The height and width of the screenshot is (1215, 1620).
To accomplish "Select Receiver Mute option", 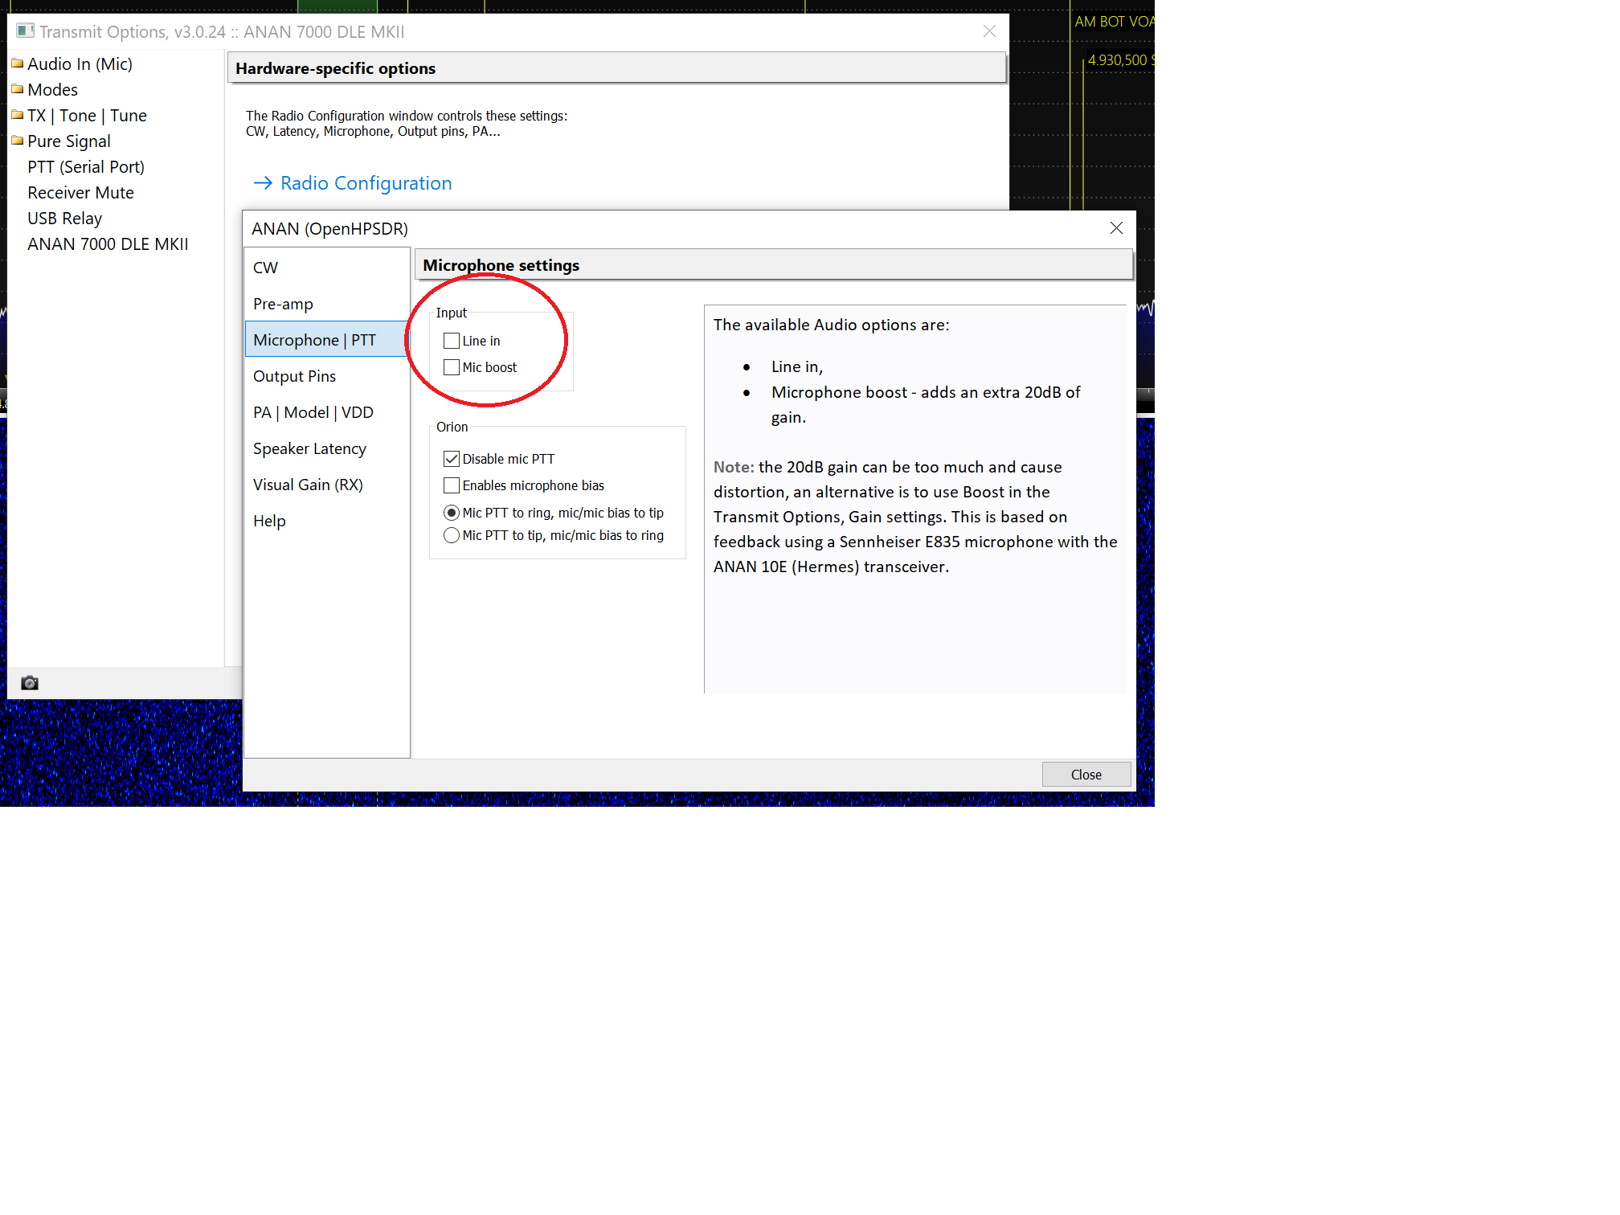I will (x=80, y=193).
